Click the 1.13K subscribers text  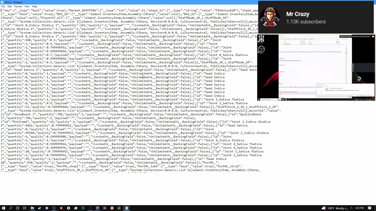point(306,22)
